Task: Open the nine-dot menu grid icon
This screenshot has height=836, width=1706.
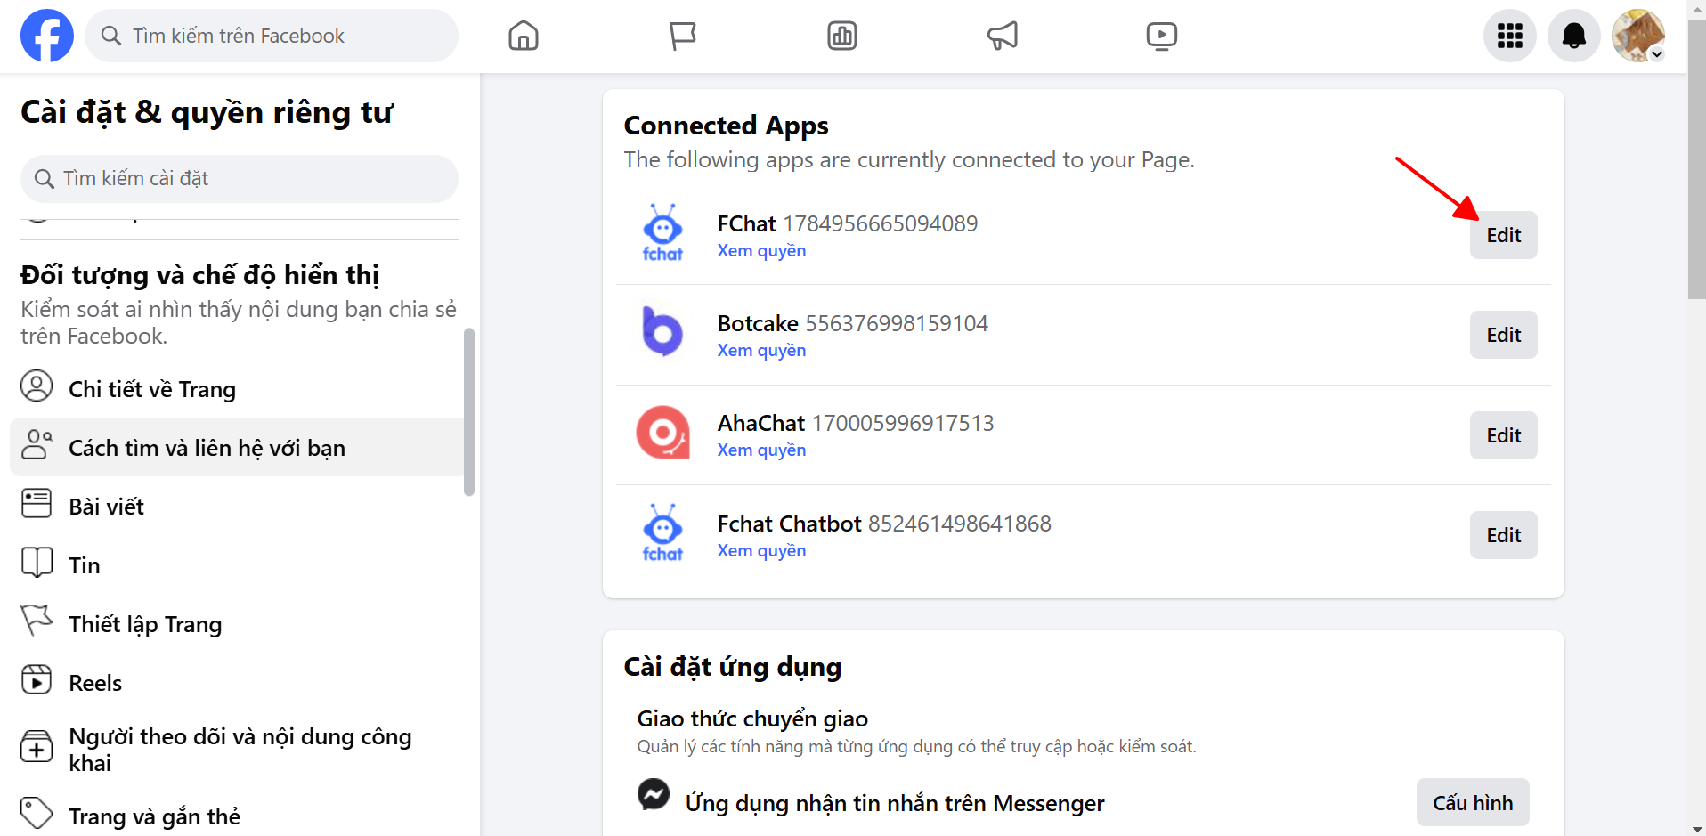Action: click(x=1510, y=36)
